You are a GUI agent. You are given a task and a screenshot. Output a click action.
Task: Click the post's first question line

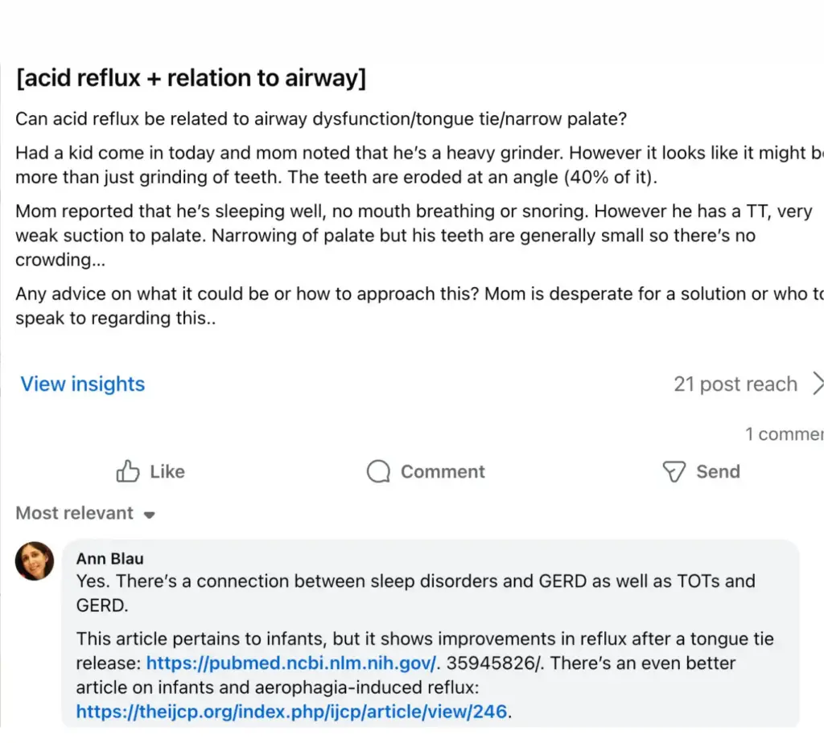[321, 119]
